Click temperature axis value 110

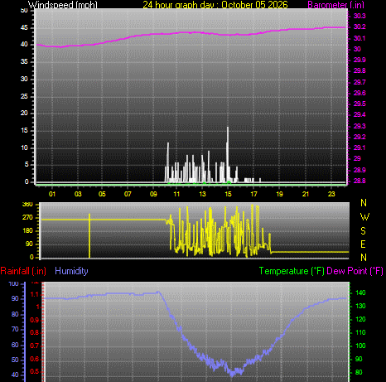click(360, 332)
